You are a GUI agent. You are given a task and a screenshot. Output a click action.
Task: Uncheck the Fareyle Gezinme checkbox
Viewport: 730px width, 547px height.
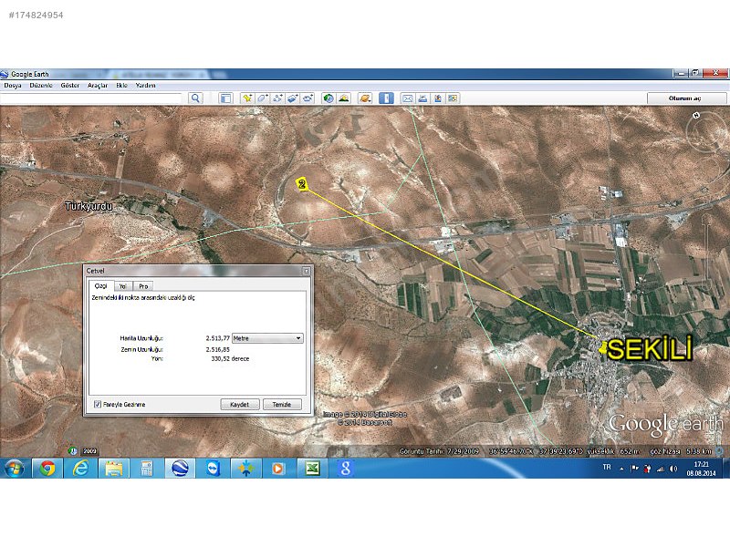98,404
